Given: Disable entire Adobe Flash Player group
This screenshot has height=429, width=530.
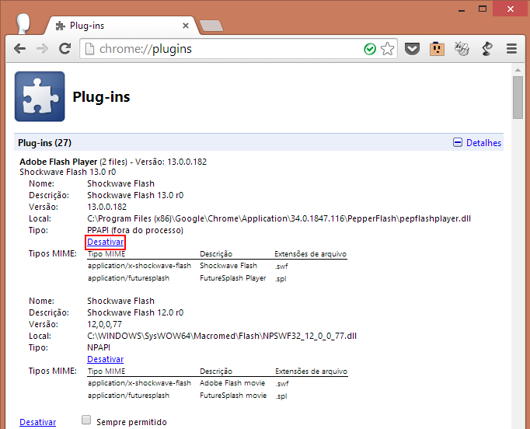Looking at the screenshot, I should pos(38,422).
